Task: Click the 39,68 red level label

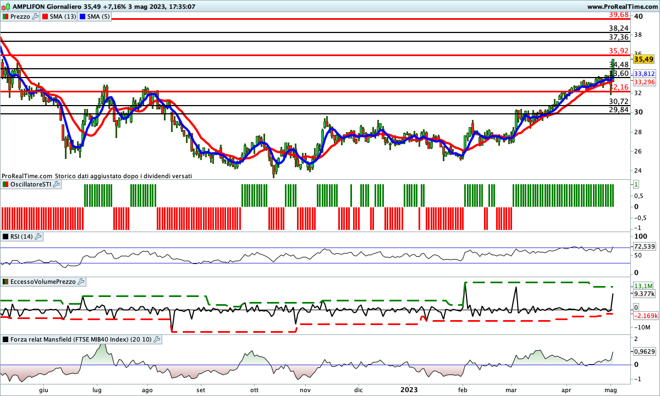Action: (x=619, y=14)
